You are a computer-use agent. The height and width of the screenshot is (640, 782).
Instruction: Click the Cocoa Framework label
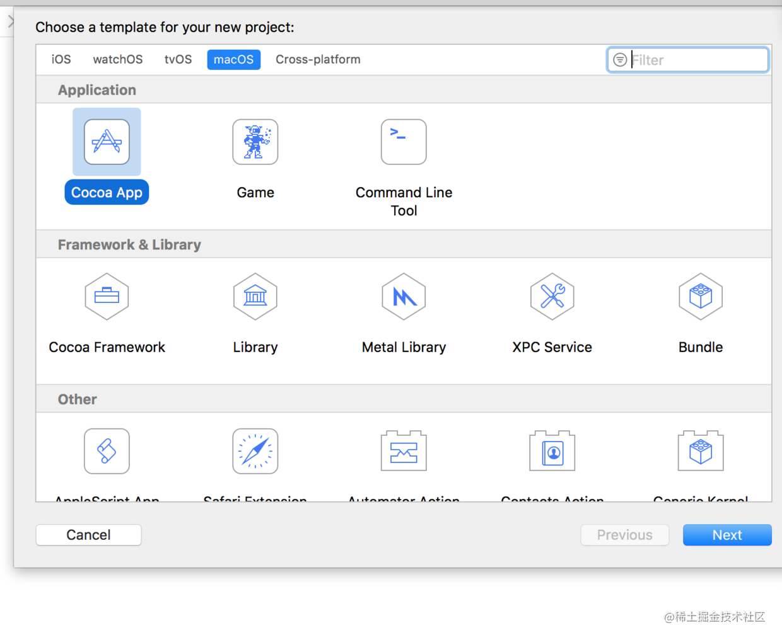[x=107, y=347]
